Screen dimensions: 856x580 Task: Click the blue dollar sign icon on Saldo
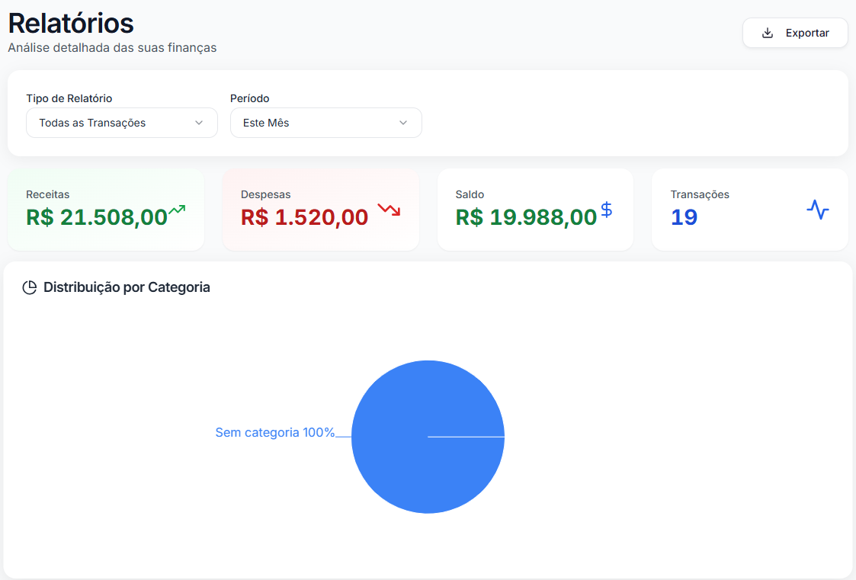pyautogui.click(x=606, y=209)
